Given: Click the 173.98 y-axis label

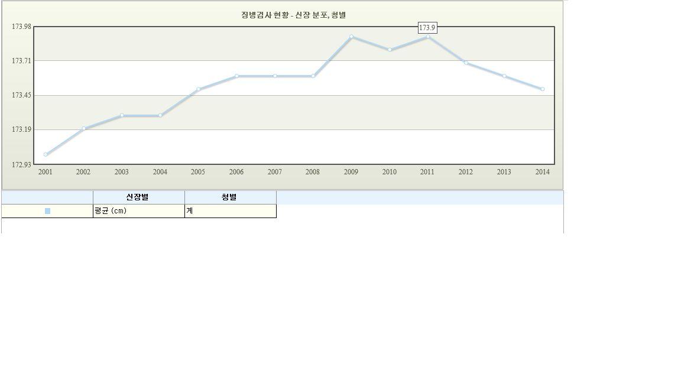Looking at the screenshot, I should [21, 27].
